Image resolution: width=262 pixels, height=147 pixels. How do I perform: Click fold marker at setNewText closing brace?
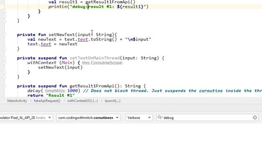pos(5,49)
